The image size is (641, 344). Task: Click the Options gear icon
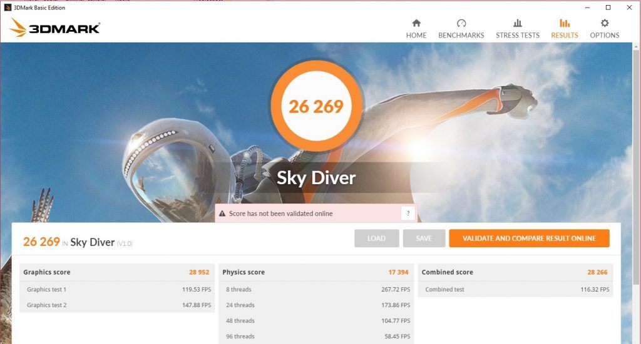pyautogui.click(x=605, y=23)
